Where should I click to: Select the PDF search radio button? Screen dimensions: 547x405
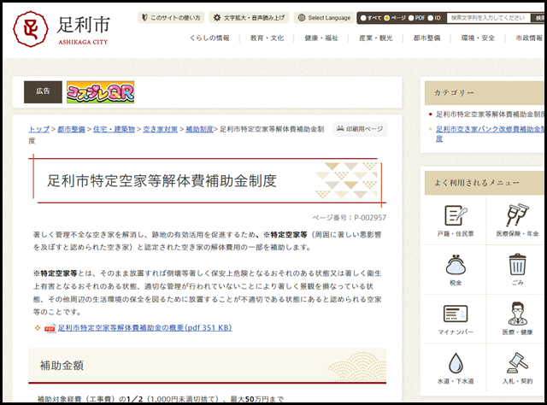click(x=410, y=17)
